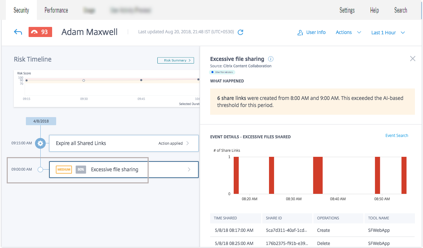
Task: Close the Excessive file sharing panel
Action: click(413, 59)
